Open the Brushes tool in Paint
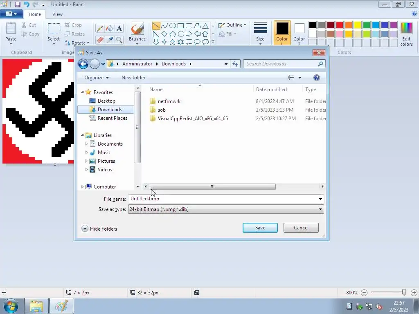This screenshot has height=314, width=419. (137, 32)
